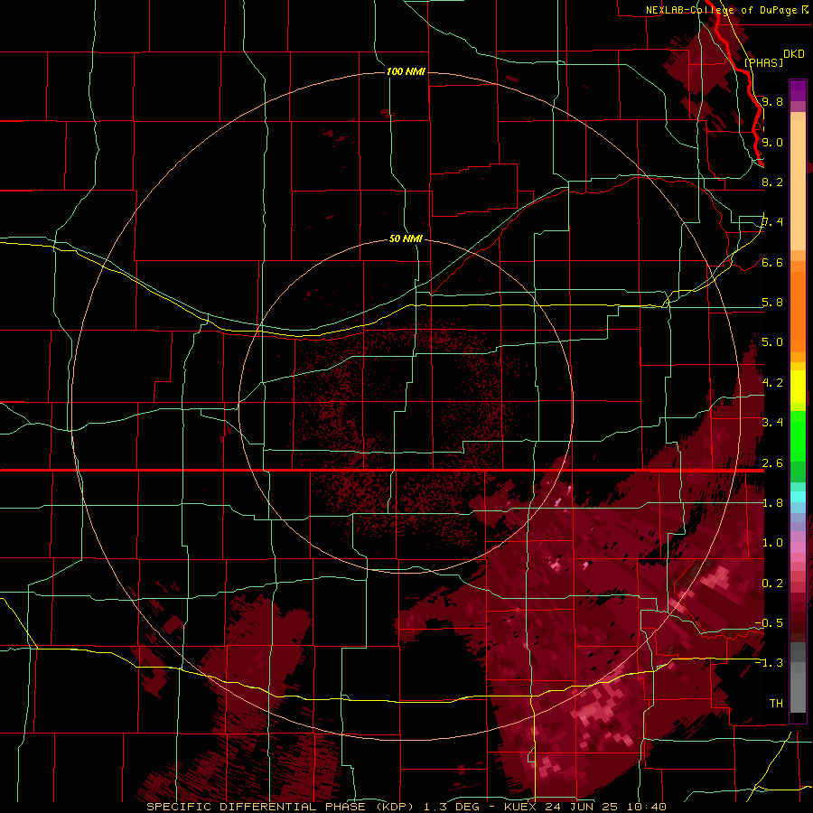Click the 5.8 value on the color scale

tap(772, 303)
